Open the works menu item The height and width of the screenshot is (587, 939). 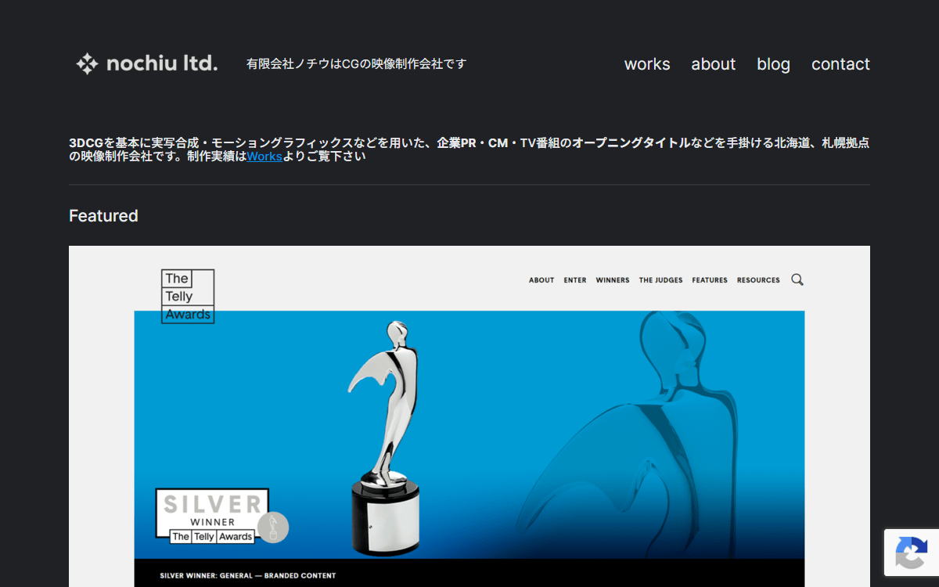tap(647, 64)
